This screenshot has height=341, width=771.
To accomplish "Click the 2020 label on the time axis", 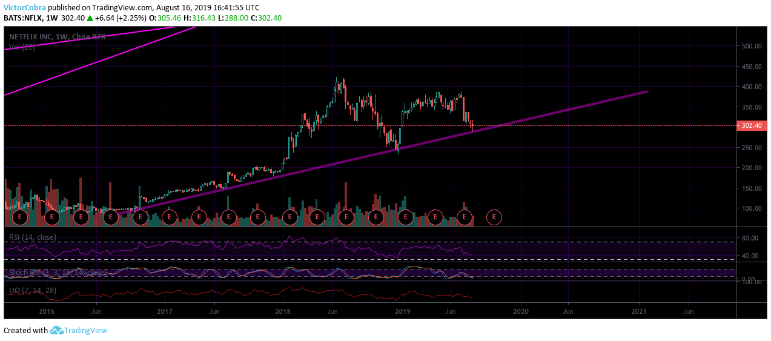I will [521, 311].
